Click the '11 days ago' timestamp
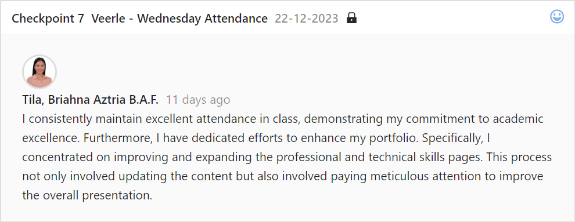This screenshot has width=575, height=222. coord(198,100)
